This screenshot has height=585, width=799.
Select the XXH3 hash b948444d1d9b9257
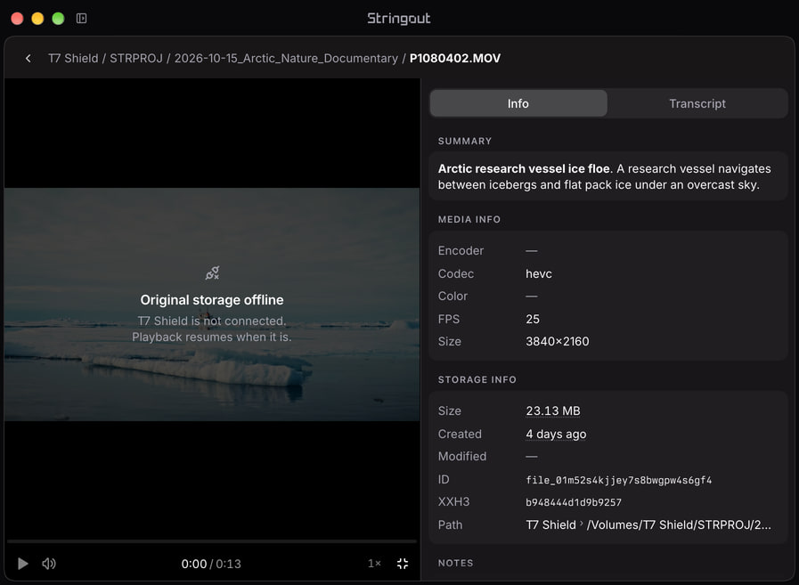(574, 502)
